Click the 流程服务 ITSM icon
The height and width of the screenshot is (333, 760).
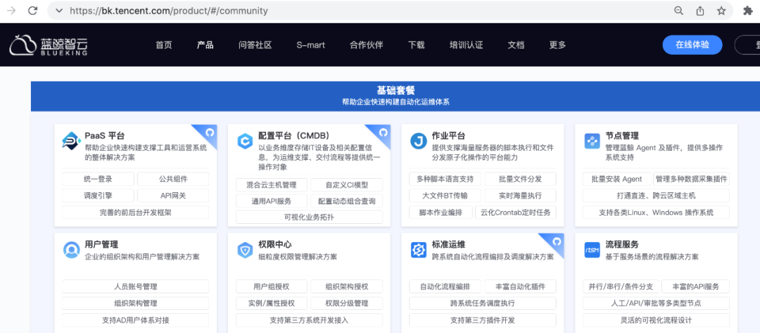tap(593, 250)
